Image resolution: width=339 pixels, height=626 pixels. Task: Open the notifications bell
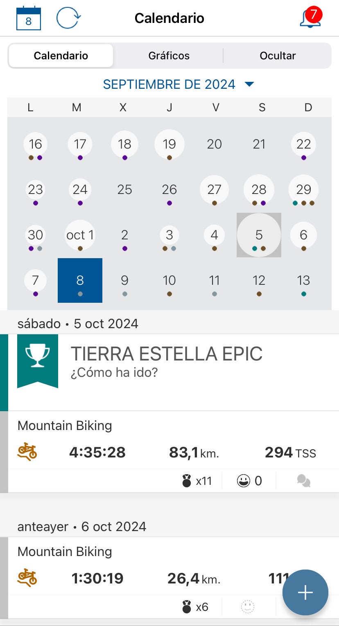pos(310,18)
